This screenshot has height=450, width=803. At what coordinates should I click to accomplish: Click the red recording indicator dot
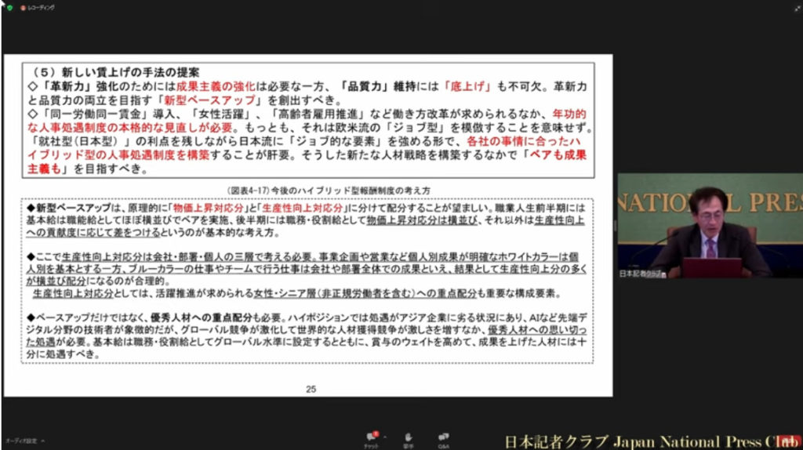tap(24, 7)
